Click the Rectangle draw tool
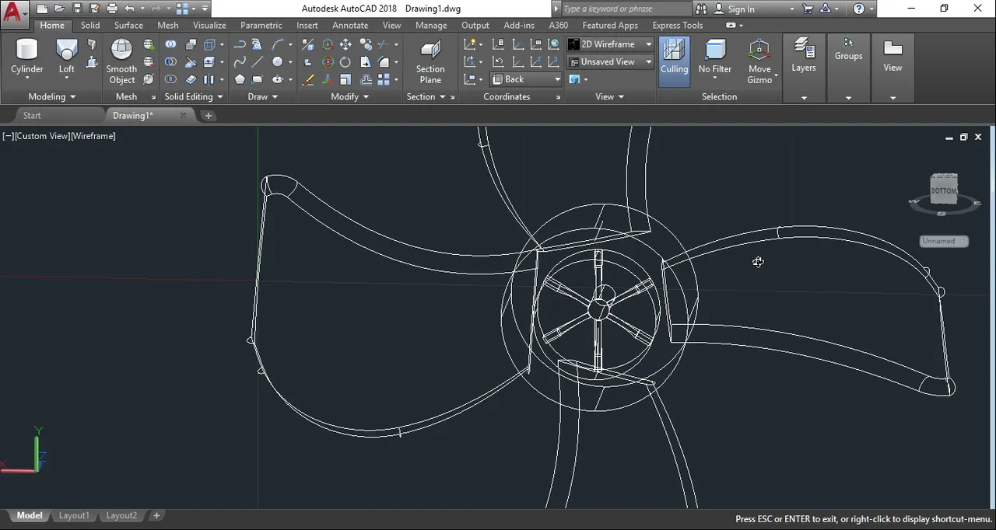This screenshot has width=996, height=530. 258,79
